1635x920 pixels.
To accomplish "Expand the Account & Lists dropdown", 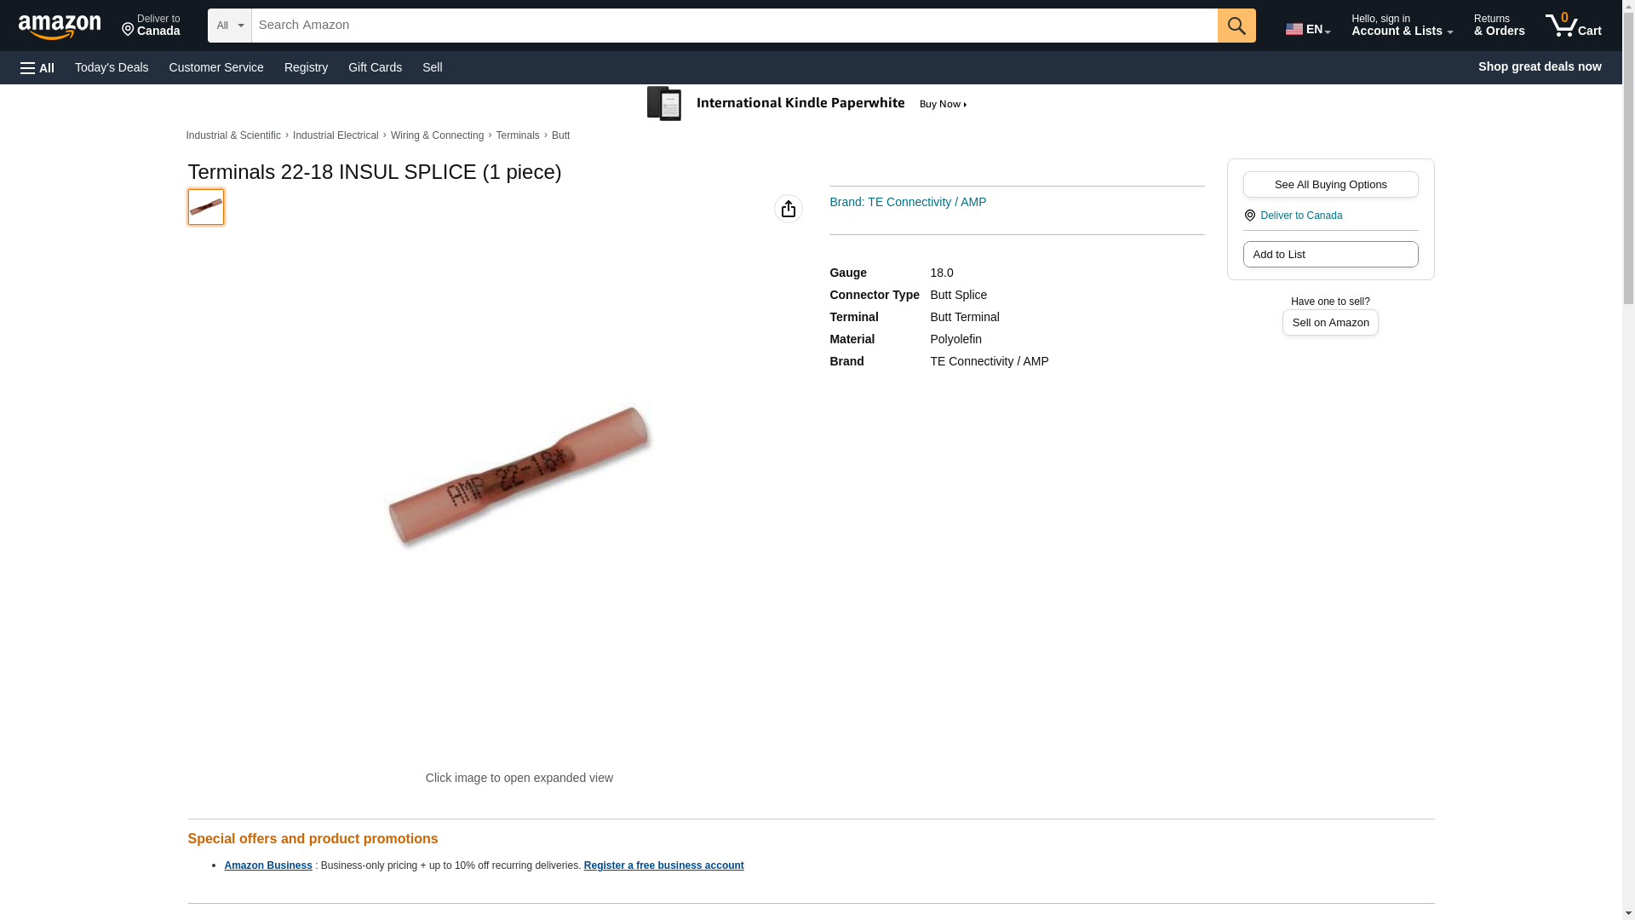I will (1402, 26).
